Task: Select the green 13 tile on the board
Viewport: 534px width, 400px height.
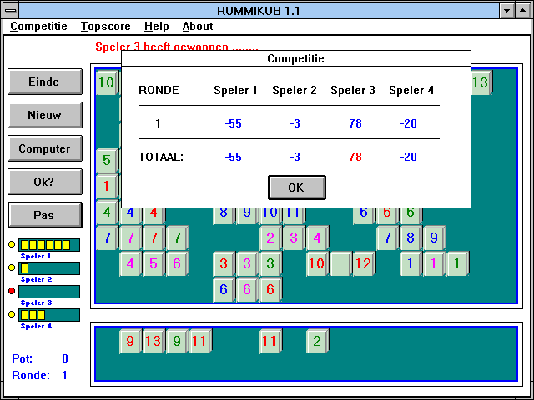Action: [x=481, y=82]
